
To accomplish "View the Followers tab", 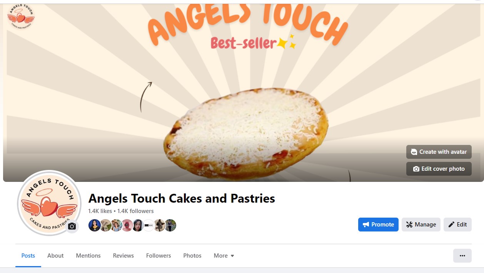I will [159, 256].
